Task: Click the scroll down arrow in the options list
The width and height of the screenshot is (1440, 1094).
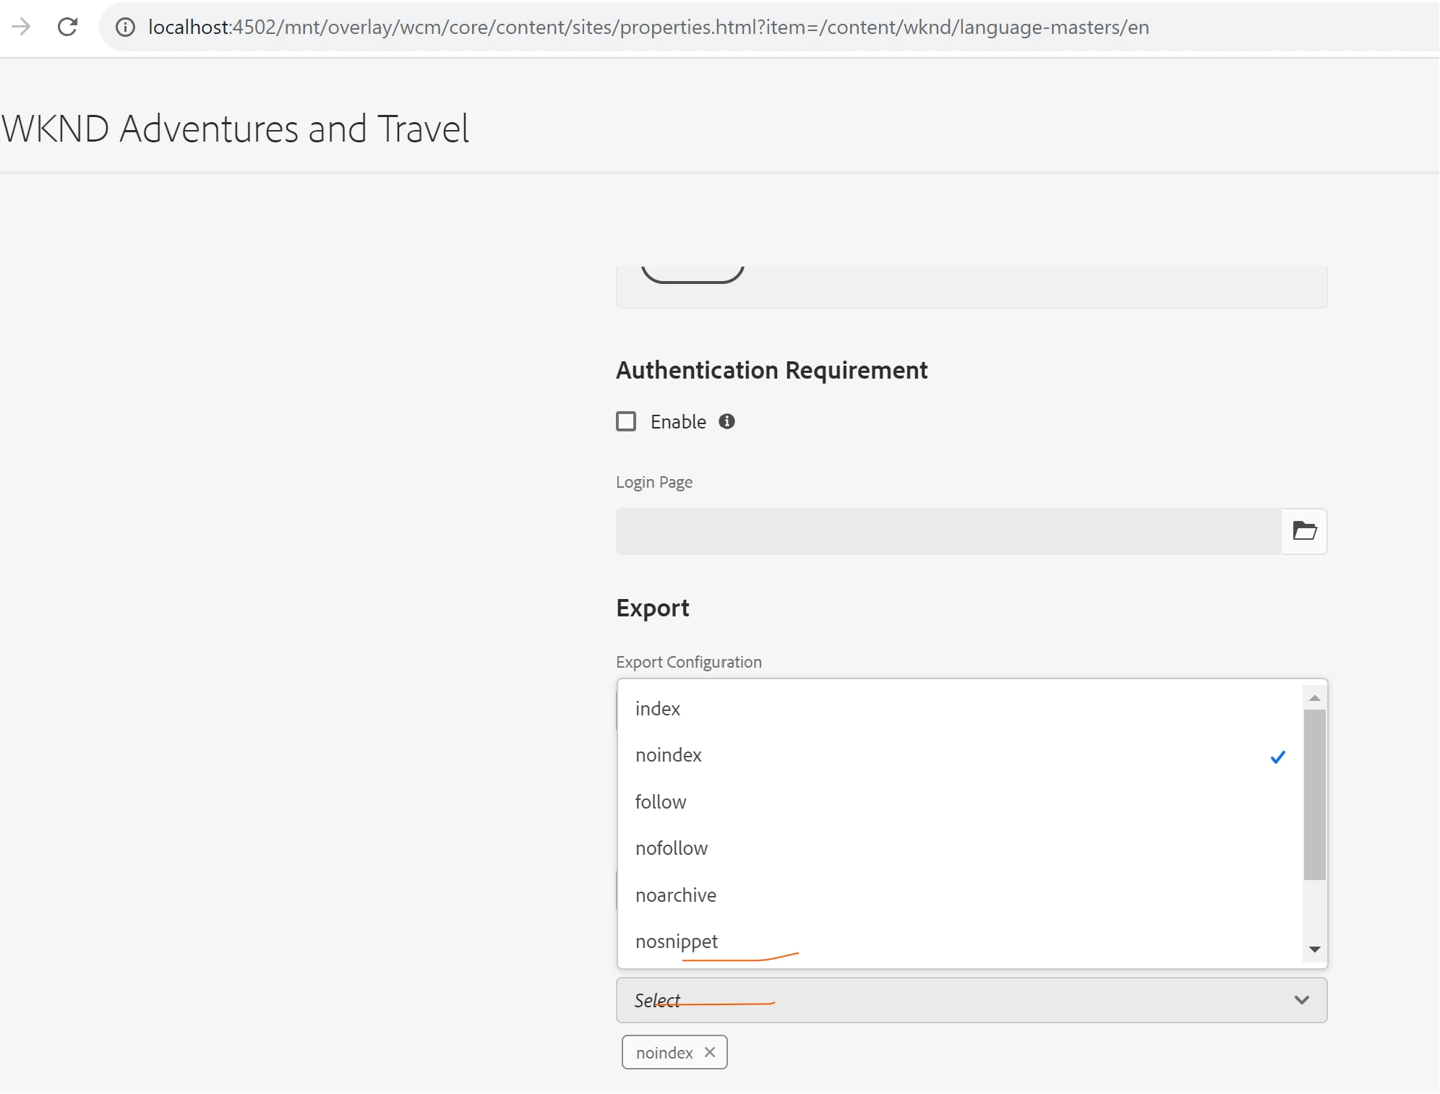Action: [1314, 949]
